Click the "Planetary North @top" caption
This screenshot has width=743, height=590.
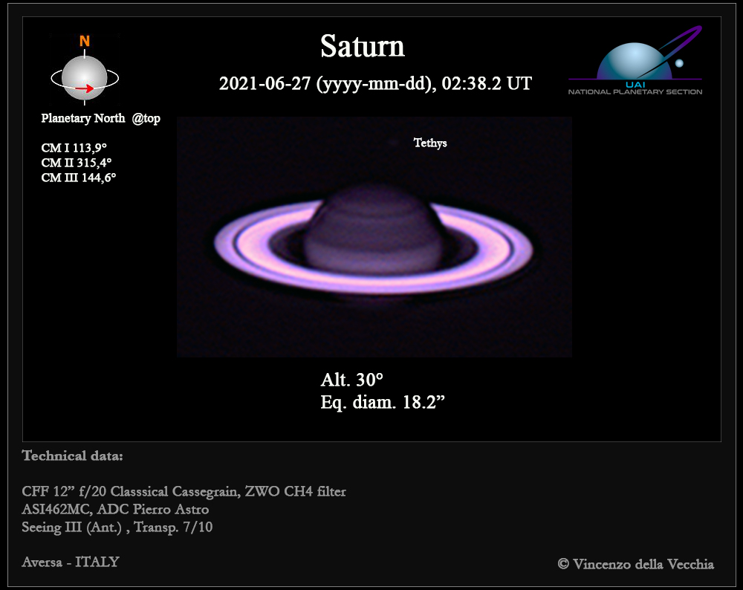pyautogui.click(x=100, y=118)
